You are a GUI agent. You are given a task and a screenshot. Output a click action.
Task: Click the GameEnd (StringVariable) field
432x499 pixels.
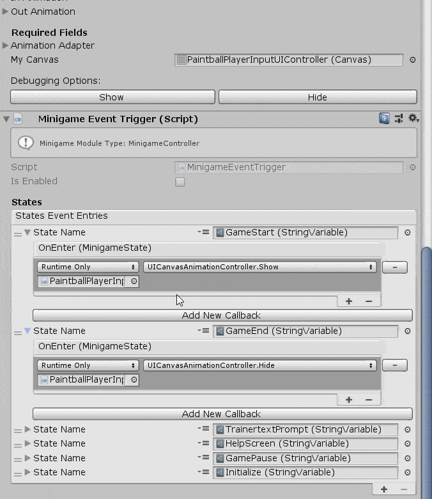click(305, 331)
